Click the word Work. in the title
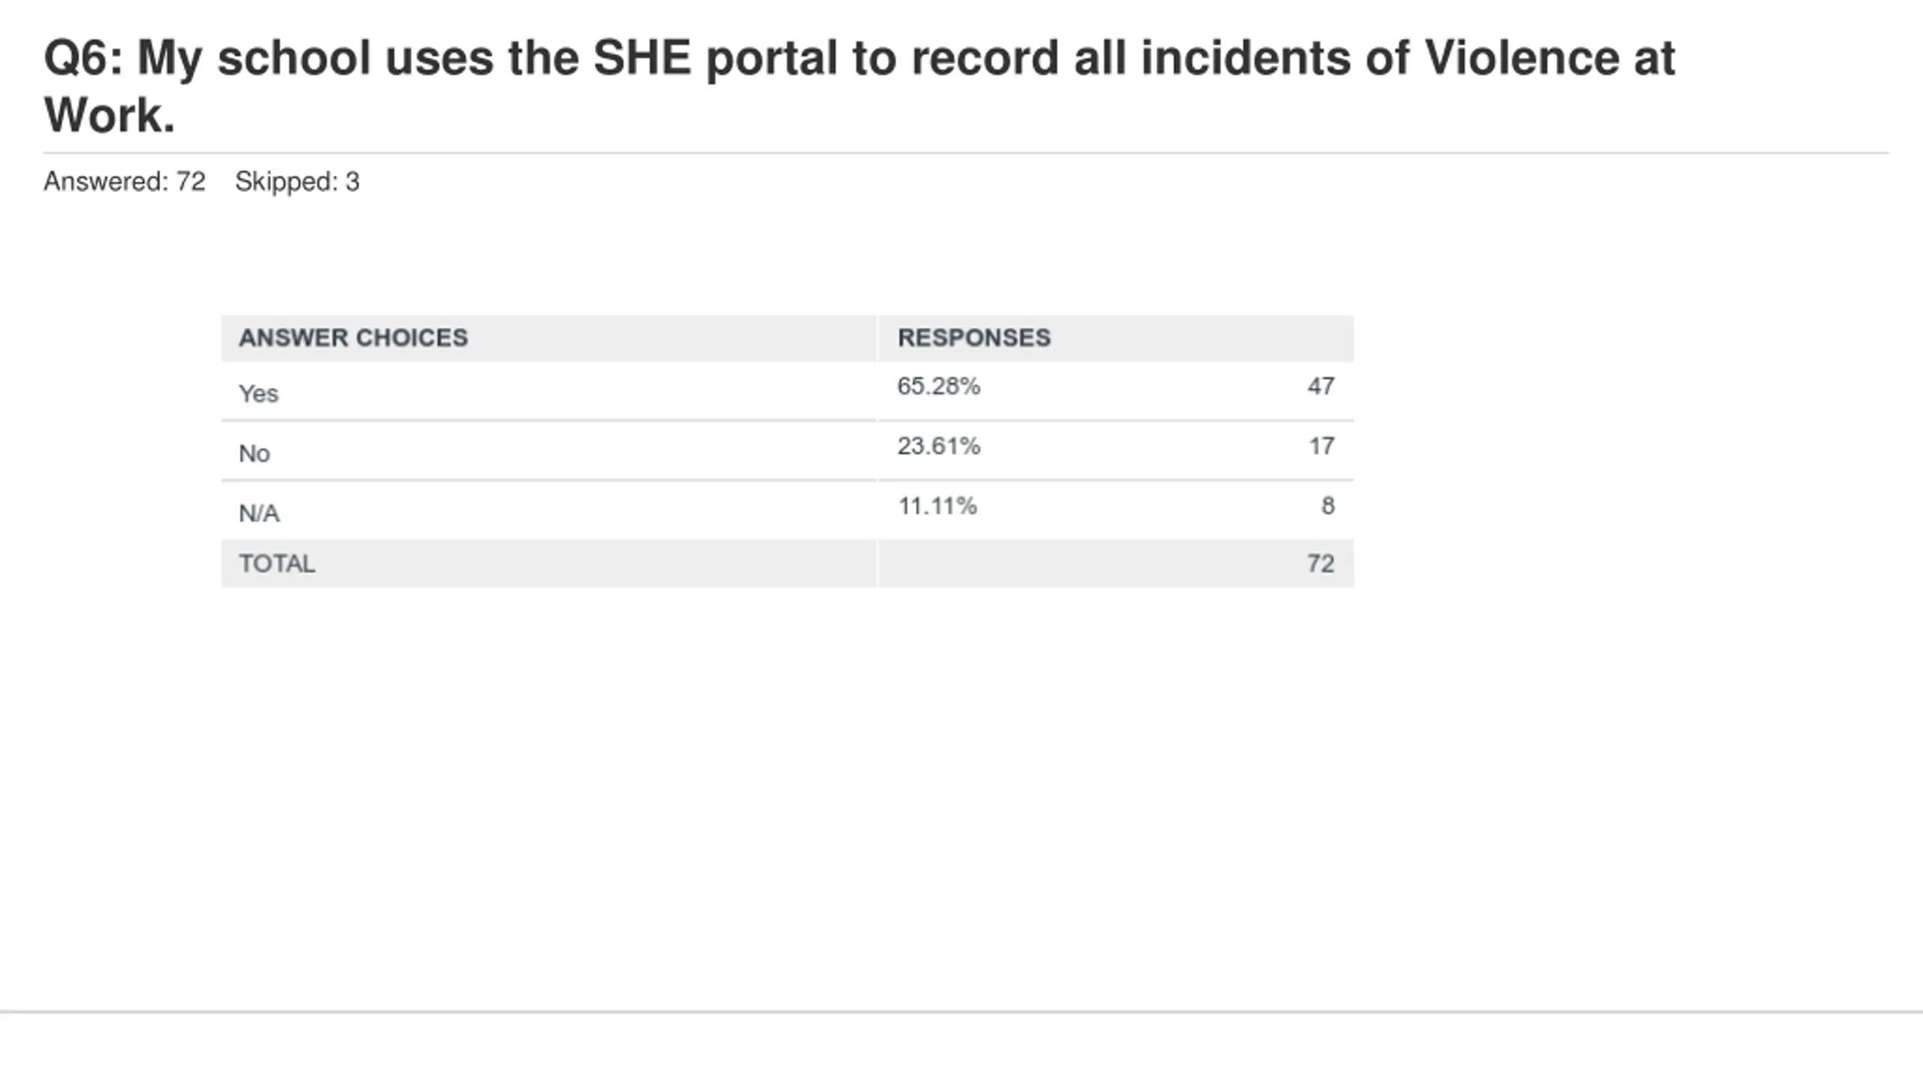Viewport: 1923px width, 1081px height. pyautogui.click(x=110, y=116)
